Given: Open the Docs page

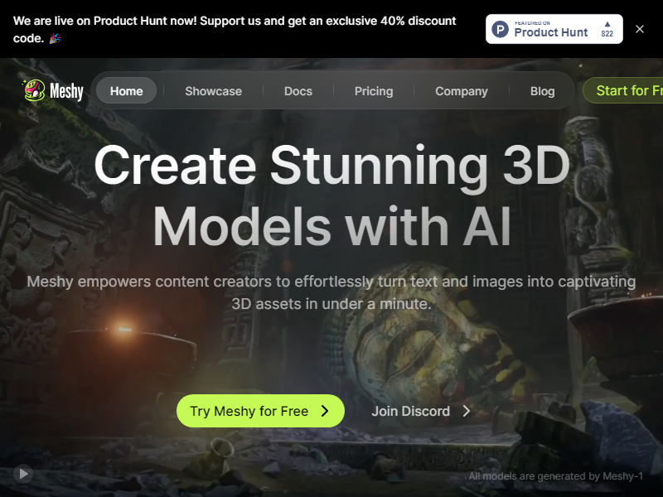Looking at the screenshot, I should click(298, 91).
